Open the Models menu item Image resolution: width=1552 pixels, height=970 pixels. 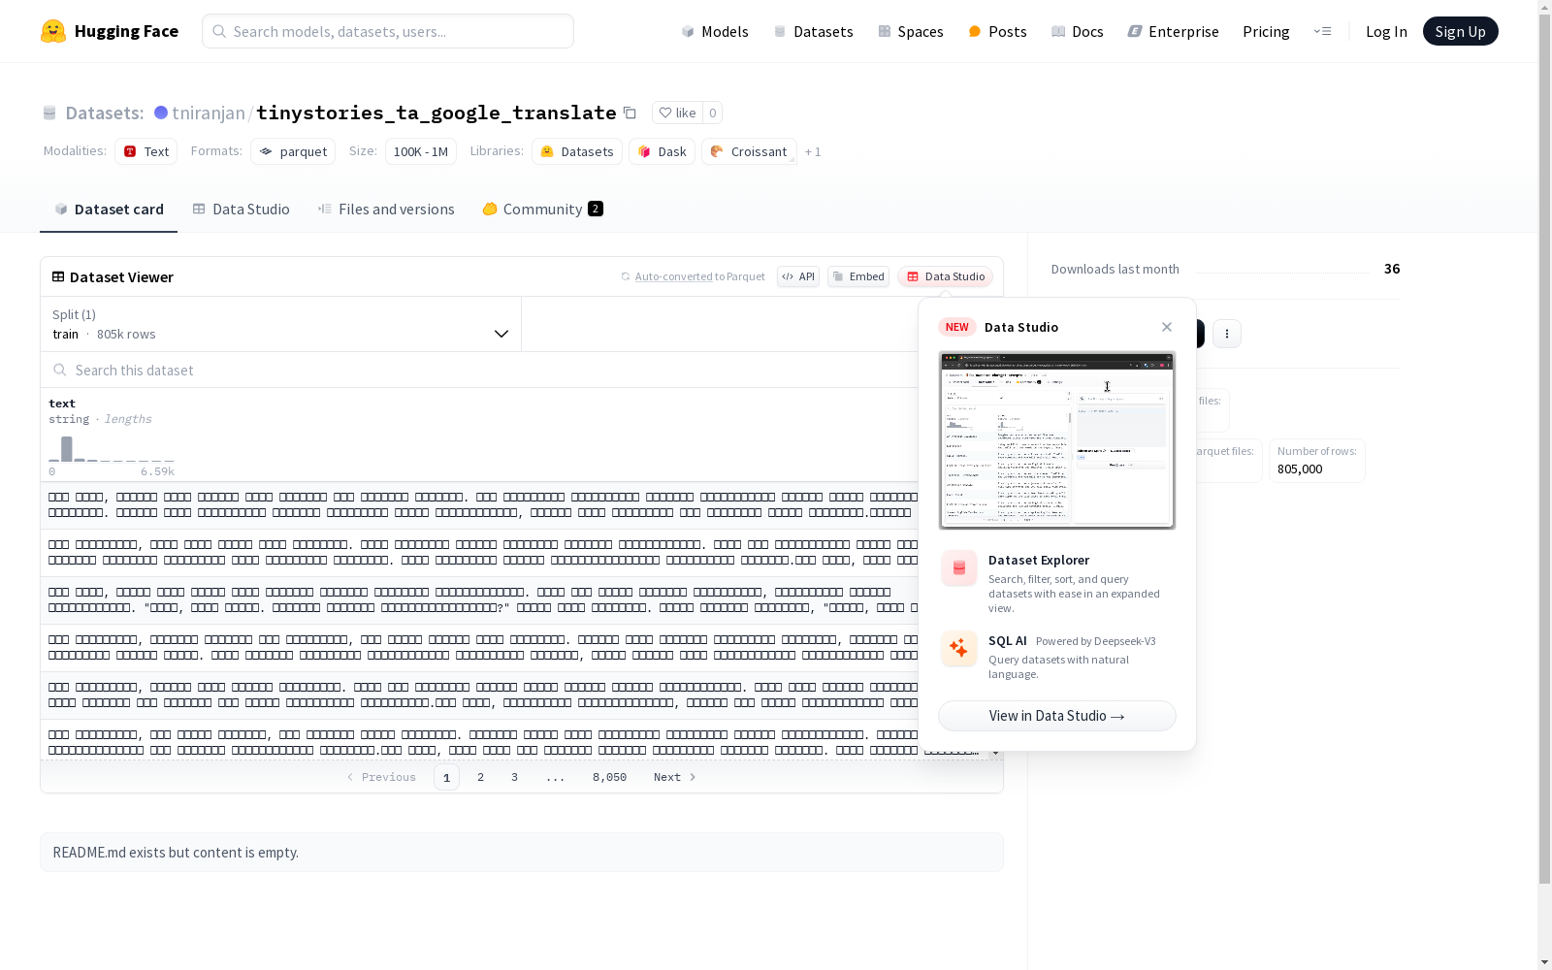[x=715, y=31]
